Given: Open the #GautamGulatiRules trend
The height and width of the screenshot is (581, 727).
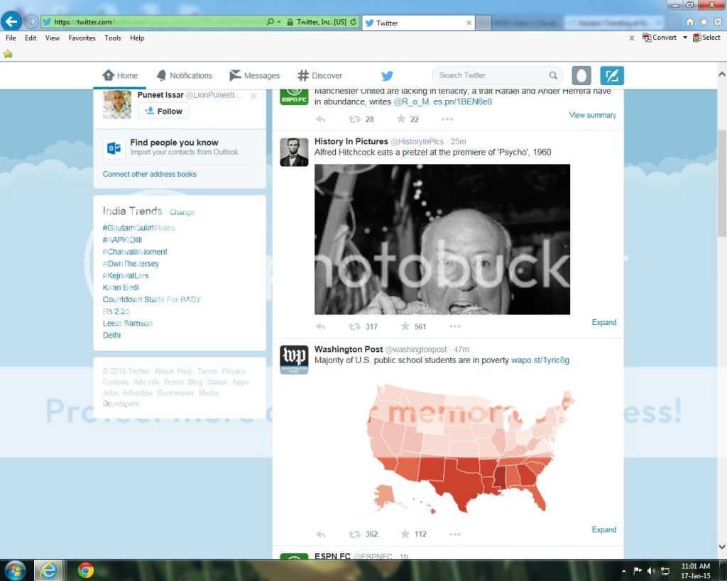Looking at the screenshot, I should [138, 228].
